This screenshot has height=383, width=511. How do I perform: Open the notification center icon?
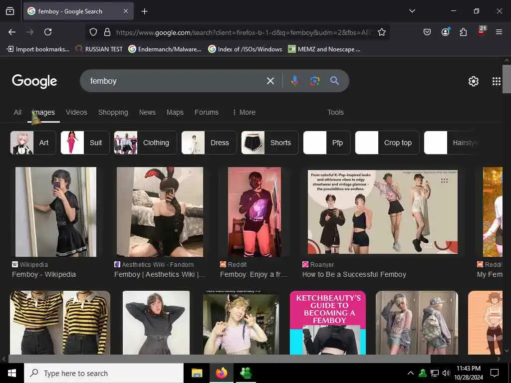point(495,373)
